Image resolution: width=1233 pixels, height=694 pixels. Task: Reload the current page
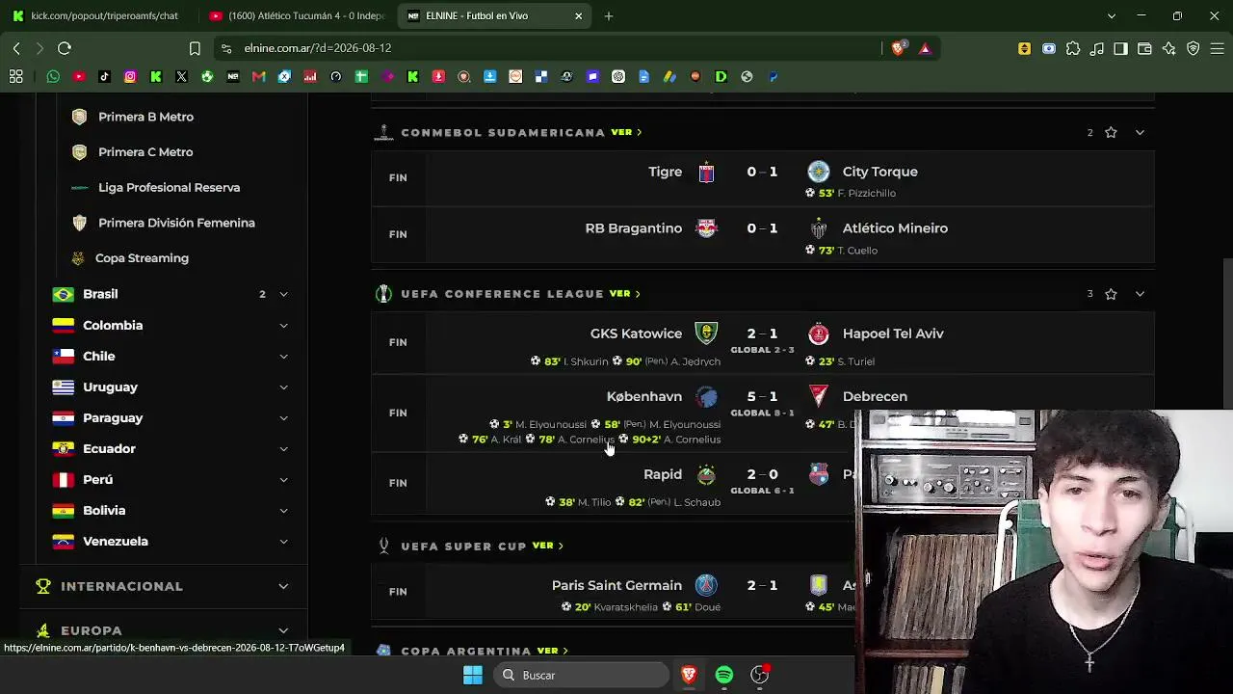[x=65, y=48]
